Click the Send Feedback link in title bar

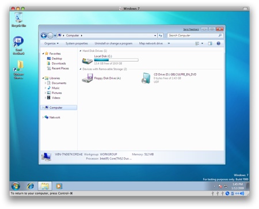click(191, 29)
